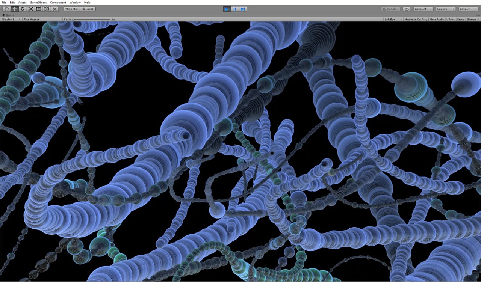Select the custom editor tools icon

[54, 9]
